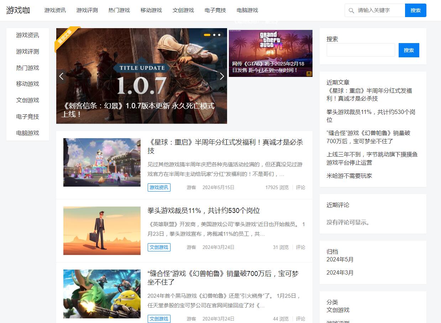Open article title 拳头游戏裁员11% in the main list
Viewport: 441px width, 323px height.
204,210
